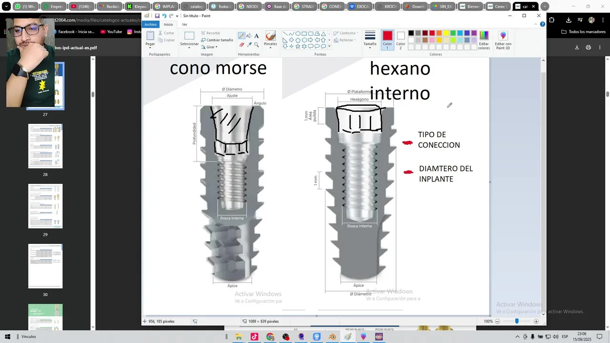Open the Archivo menu in Paint

click(x=150, y=24)
